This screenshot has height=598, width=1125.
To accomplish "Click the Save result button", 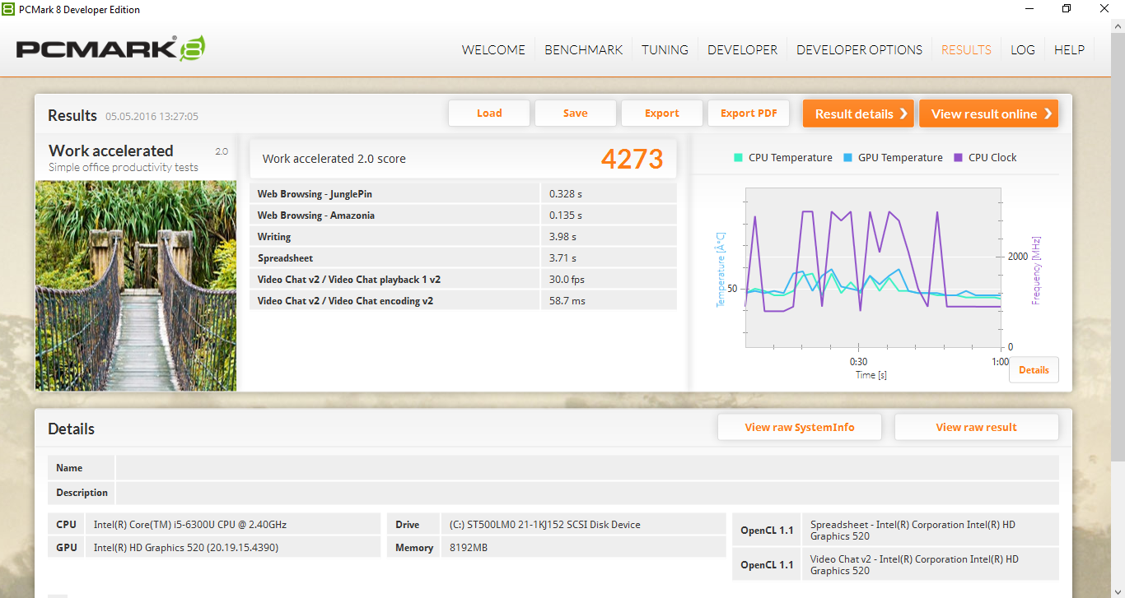I will (576, 114).
